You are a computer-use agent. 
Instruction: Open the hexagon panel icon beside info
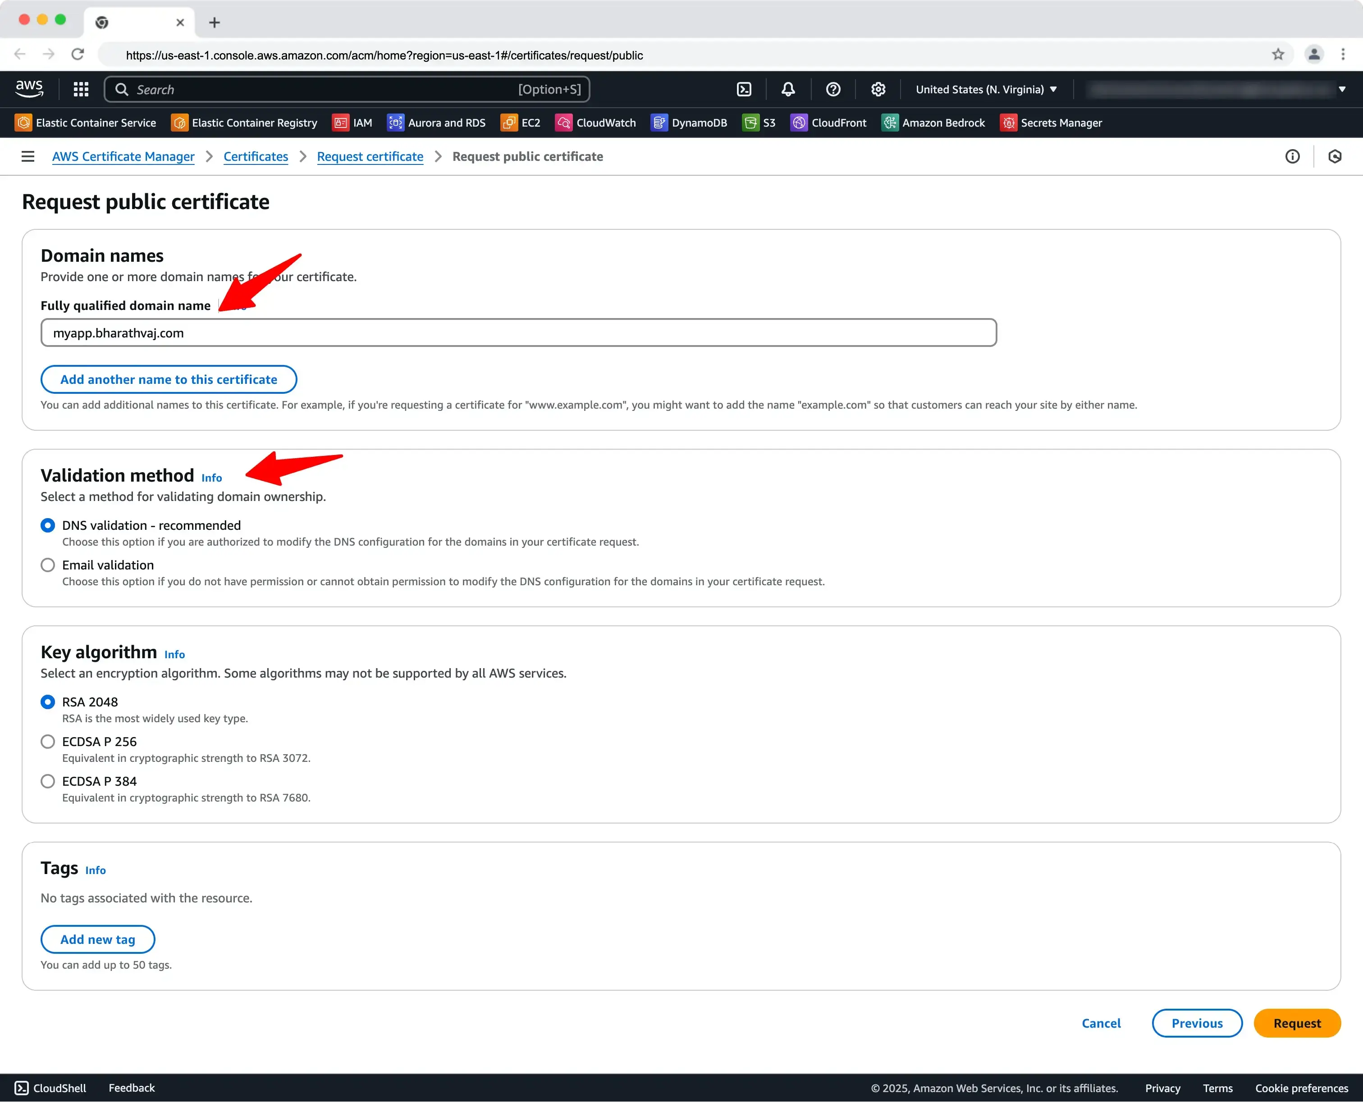1335,156
